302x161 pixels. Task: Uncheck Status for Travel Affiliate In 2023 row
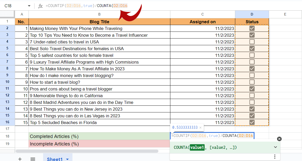click(252, 69)
